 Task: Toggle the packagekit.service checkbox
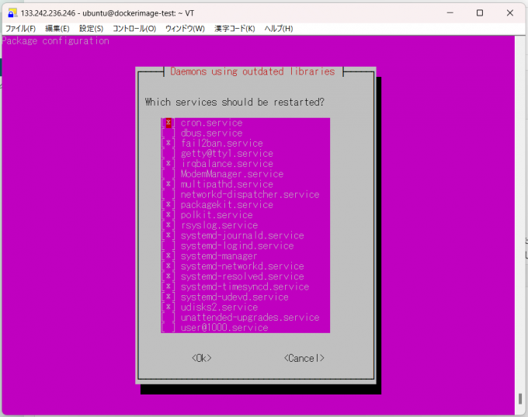168,205
